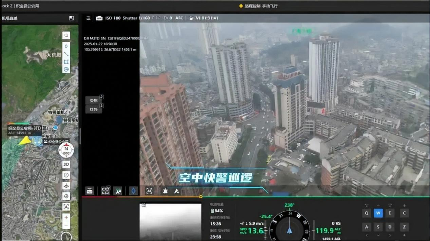Click the camera mode icon beside ISO
430x241 pixels.
click(x=99, y=18)
